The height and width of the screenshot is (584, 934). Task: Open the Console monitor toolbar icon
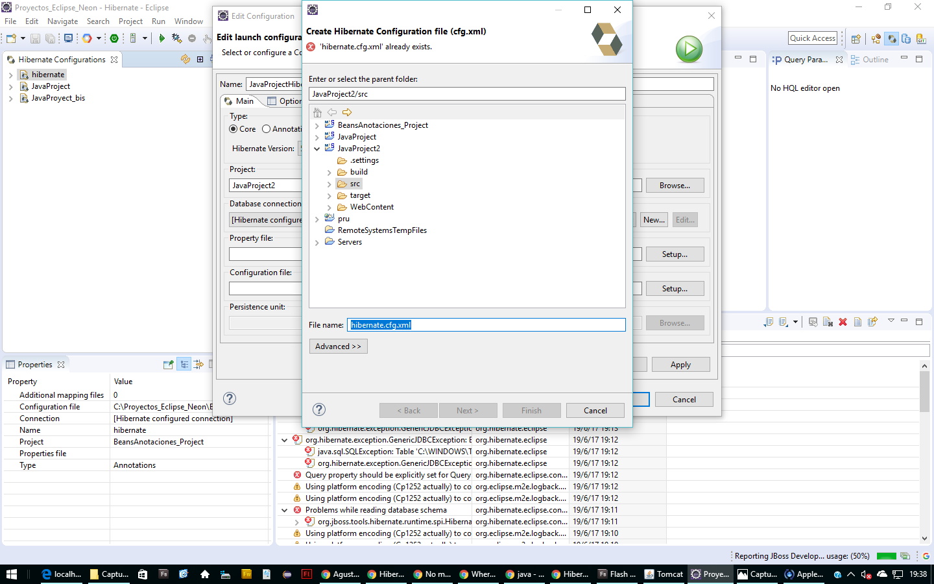pyautogui.click(x=68, y=38)
